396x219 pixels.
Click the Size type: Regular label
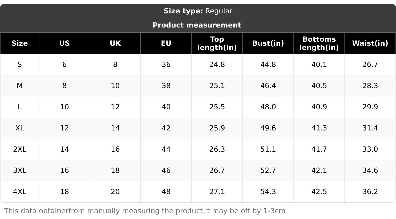tap(198, 11)
